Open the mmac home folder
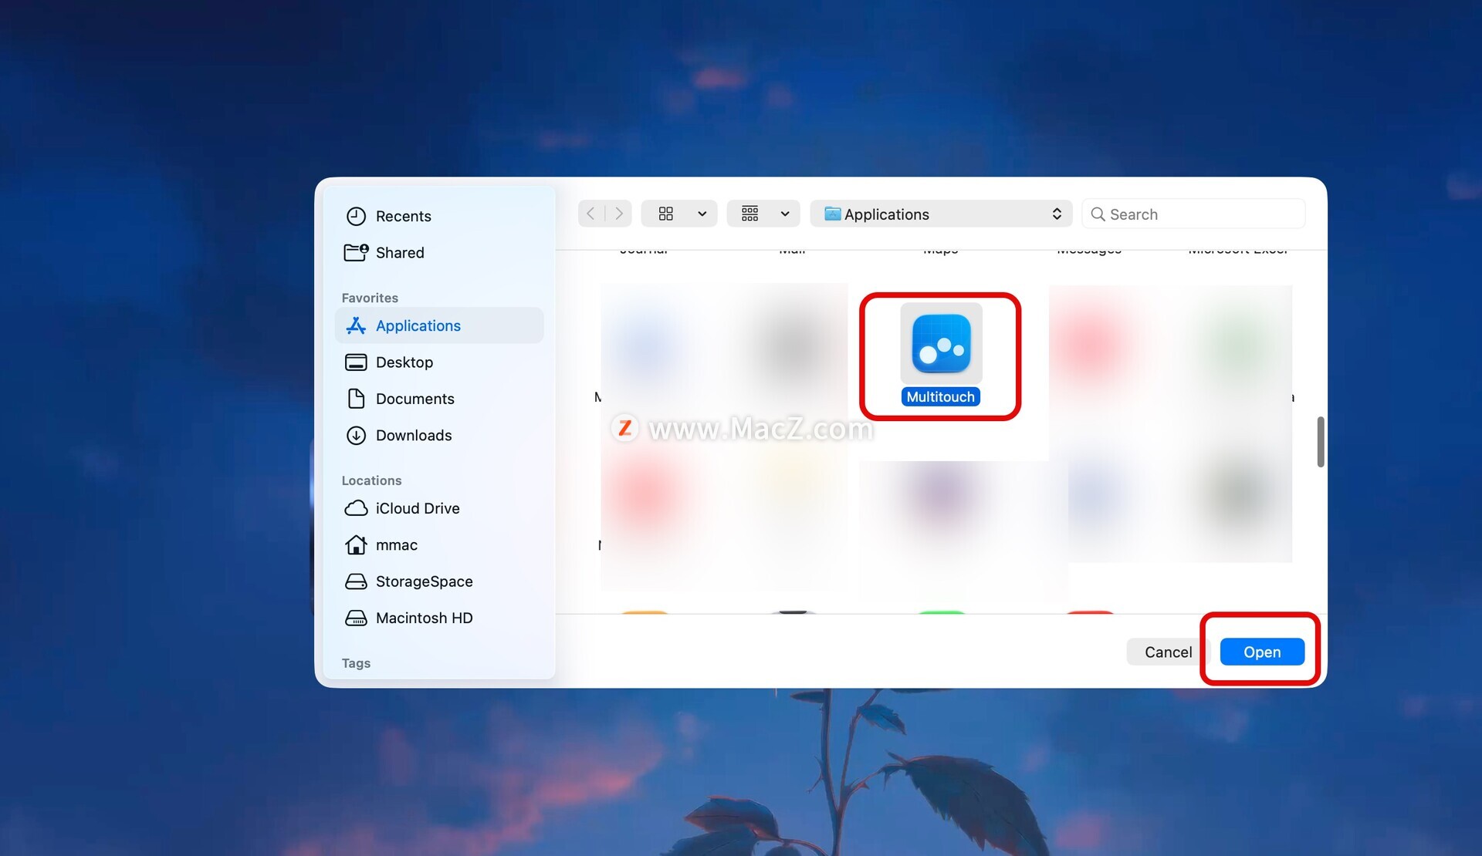The image size is (1482, 856). coord(439,545)
